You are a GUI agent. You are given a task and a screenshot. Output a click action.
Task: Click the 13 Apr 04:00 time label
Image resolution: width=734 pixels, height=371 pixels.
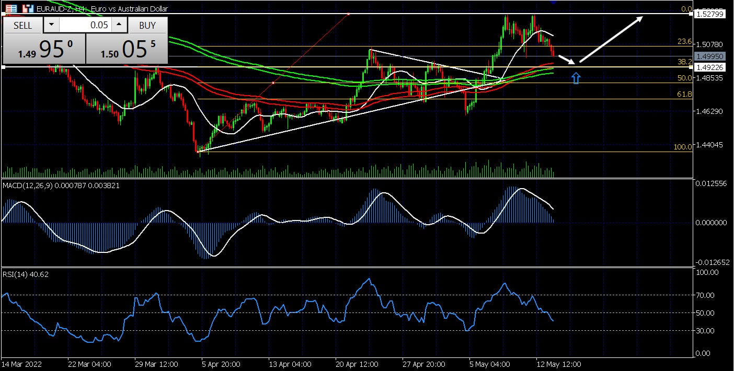point(290,364)
